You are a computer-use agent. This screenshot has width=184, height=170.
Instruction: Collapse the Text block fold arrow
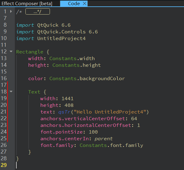[11, 92]
